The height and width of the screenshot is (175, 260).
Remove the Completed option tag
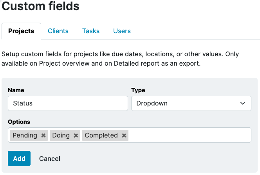click(124, 136)
